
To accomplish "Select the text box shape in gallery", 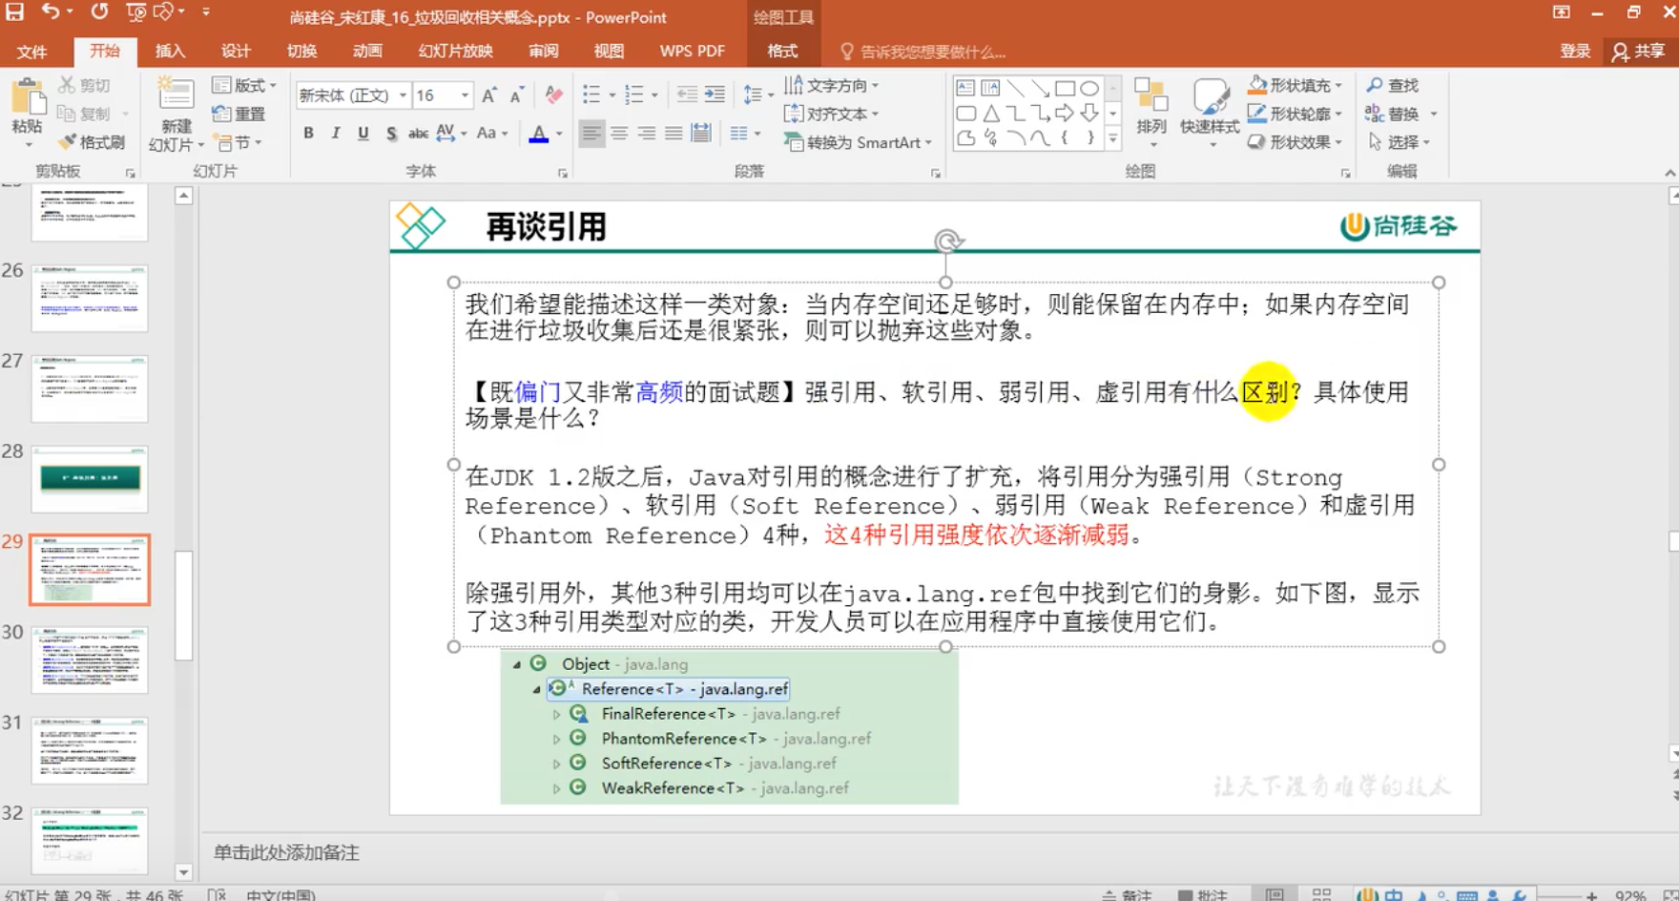I will point(965,88).
